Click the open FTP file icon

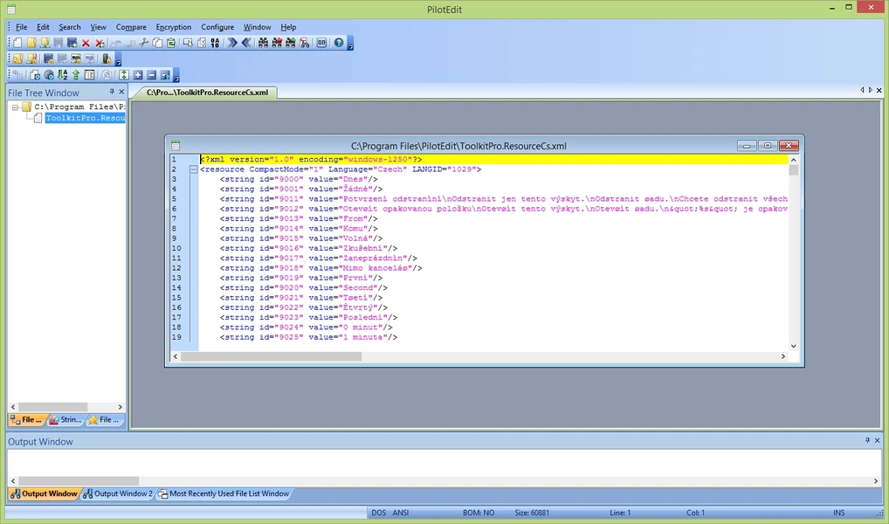tap(45, 43)
